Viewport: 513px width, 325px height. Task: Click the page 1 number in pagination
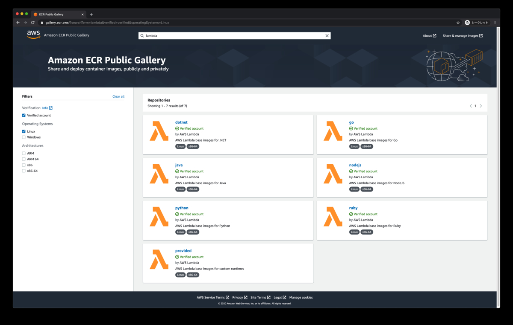pos(475,106)
